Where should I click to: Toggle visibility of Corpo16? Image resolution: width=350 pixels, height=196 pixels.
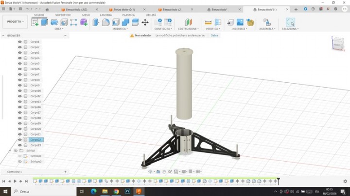coord(20,107)
